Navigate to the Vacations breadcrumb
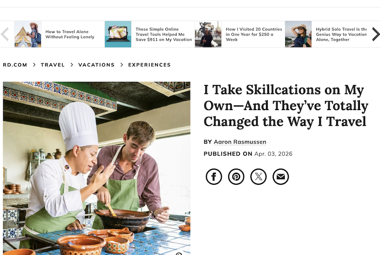Image resolution: width=380 pixels, height=255 pixels. tap(97, 65)
